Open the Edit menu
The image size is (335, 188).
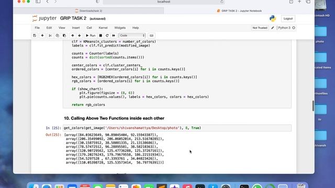pyautogui.click(x=49, y=28)
